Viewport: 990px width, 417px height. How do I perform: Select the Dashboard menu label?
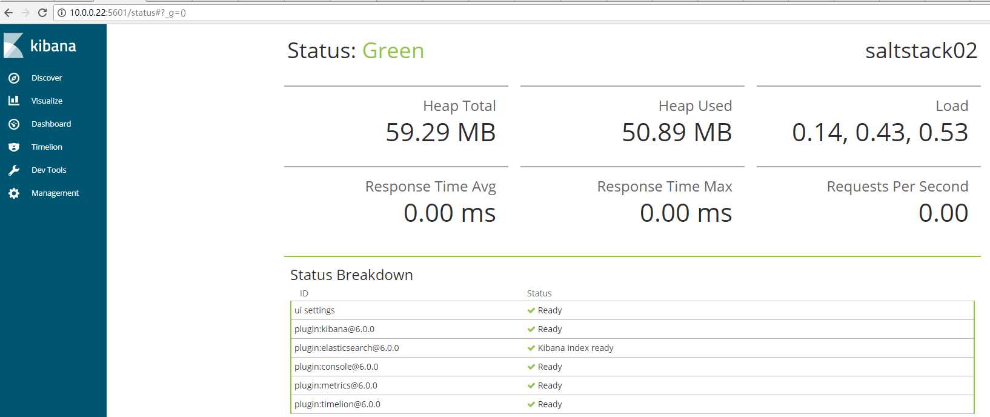click(51, 124)
